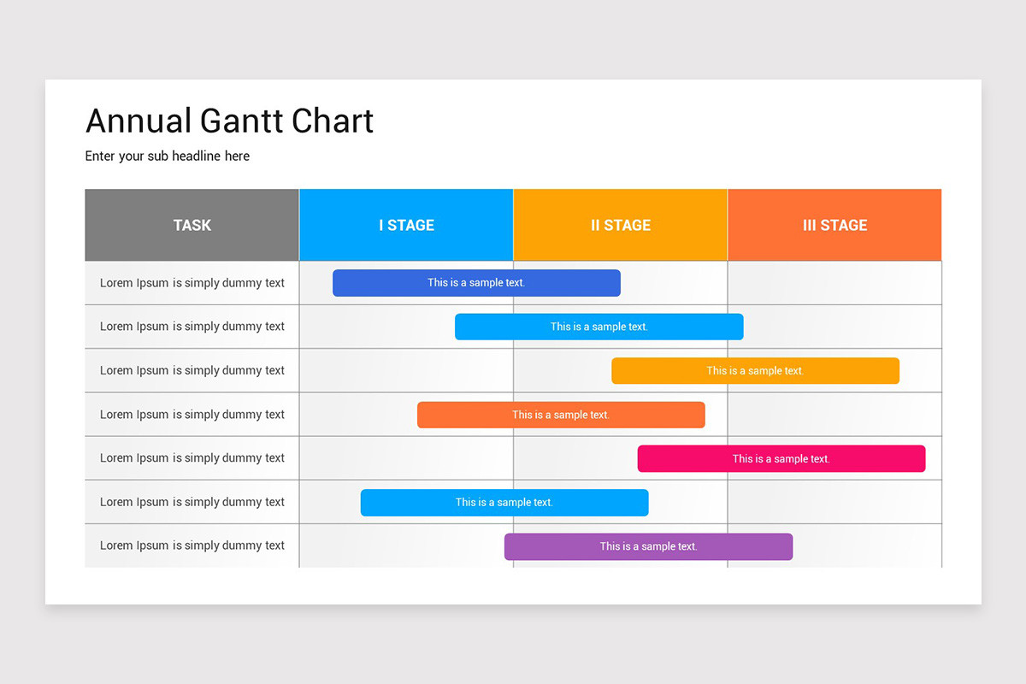Viewport: 1026px width, 684px height.
Task: Click the first row's Lorem Ipsum task label
Action: (192, 283)
